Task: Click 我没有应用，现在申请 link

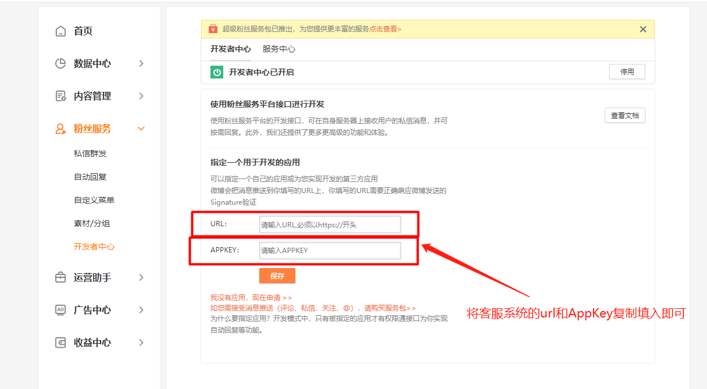Action: [x=251, y=297]
